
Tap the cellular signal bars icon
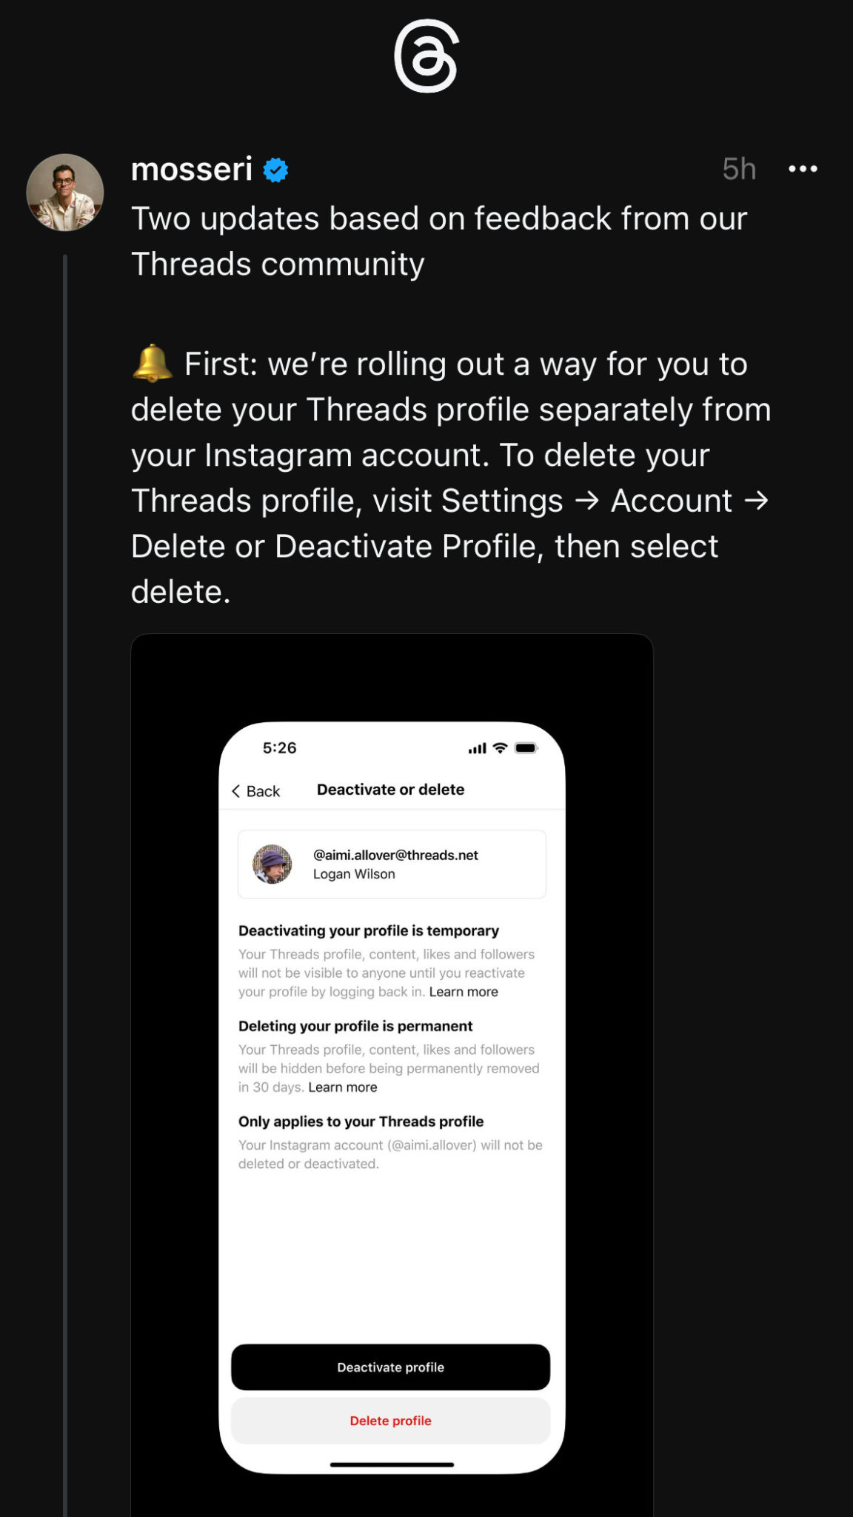477,748
